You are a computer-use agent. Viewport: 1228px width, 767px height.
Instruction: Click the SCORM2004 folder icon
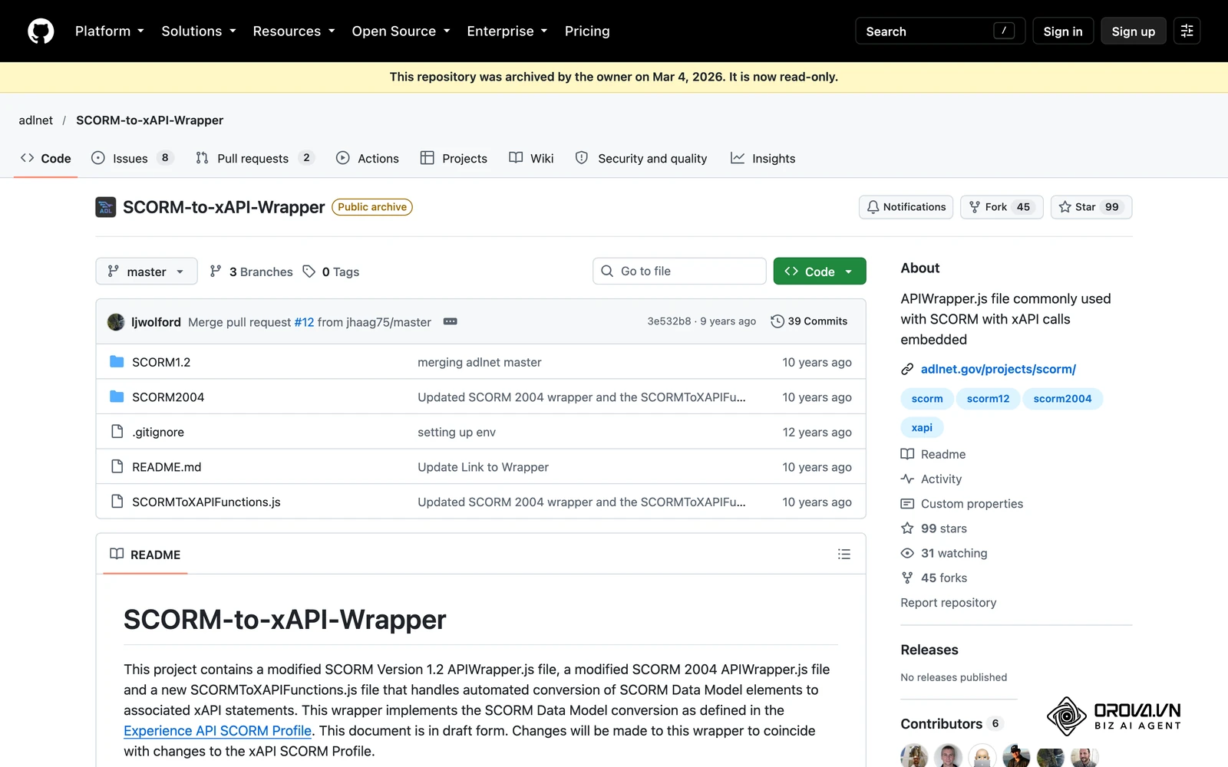click(x=117, y=397)
